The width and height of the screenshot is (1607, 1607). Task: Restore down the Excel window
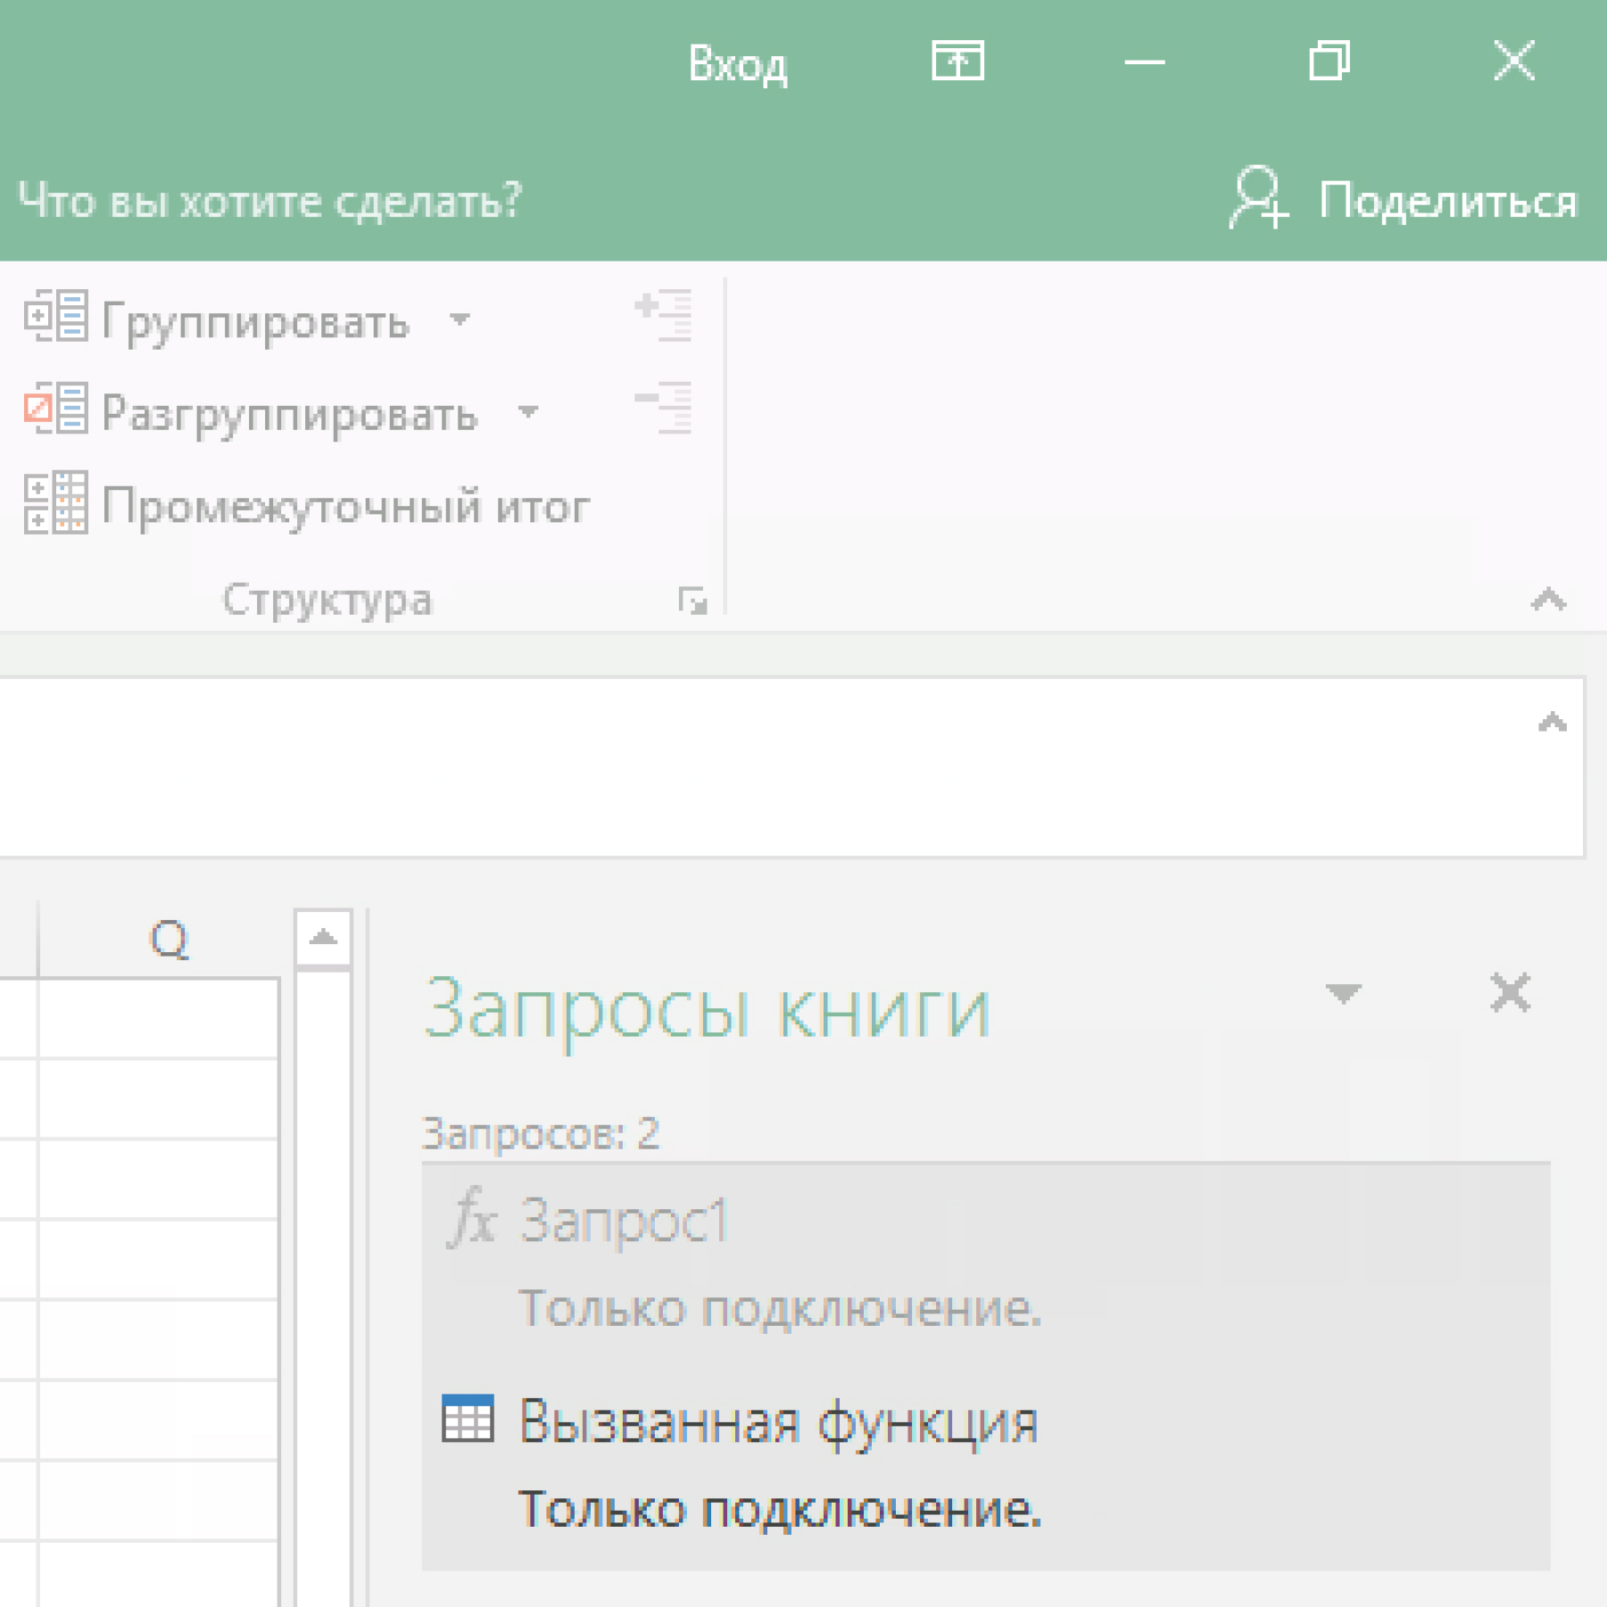(1329, 62)
